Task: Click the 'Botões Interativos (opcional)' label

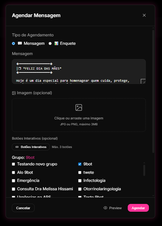Action: click(x=35, y=139)
